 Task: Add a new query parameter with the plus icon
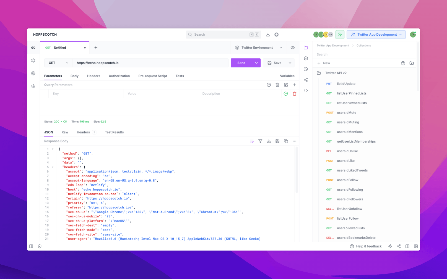point(294,85)
